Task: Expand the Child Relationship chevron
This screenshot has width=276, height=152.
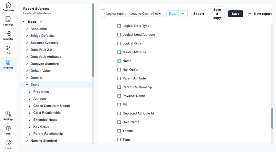Action: pos(30,113)
